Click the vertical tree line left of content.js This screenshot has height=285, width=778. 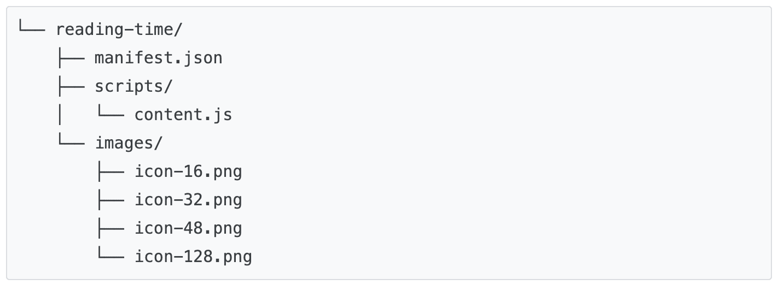[x=60, y=115]
